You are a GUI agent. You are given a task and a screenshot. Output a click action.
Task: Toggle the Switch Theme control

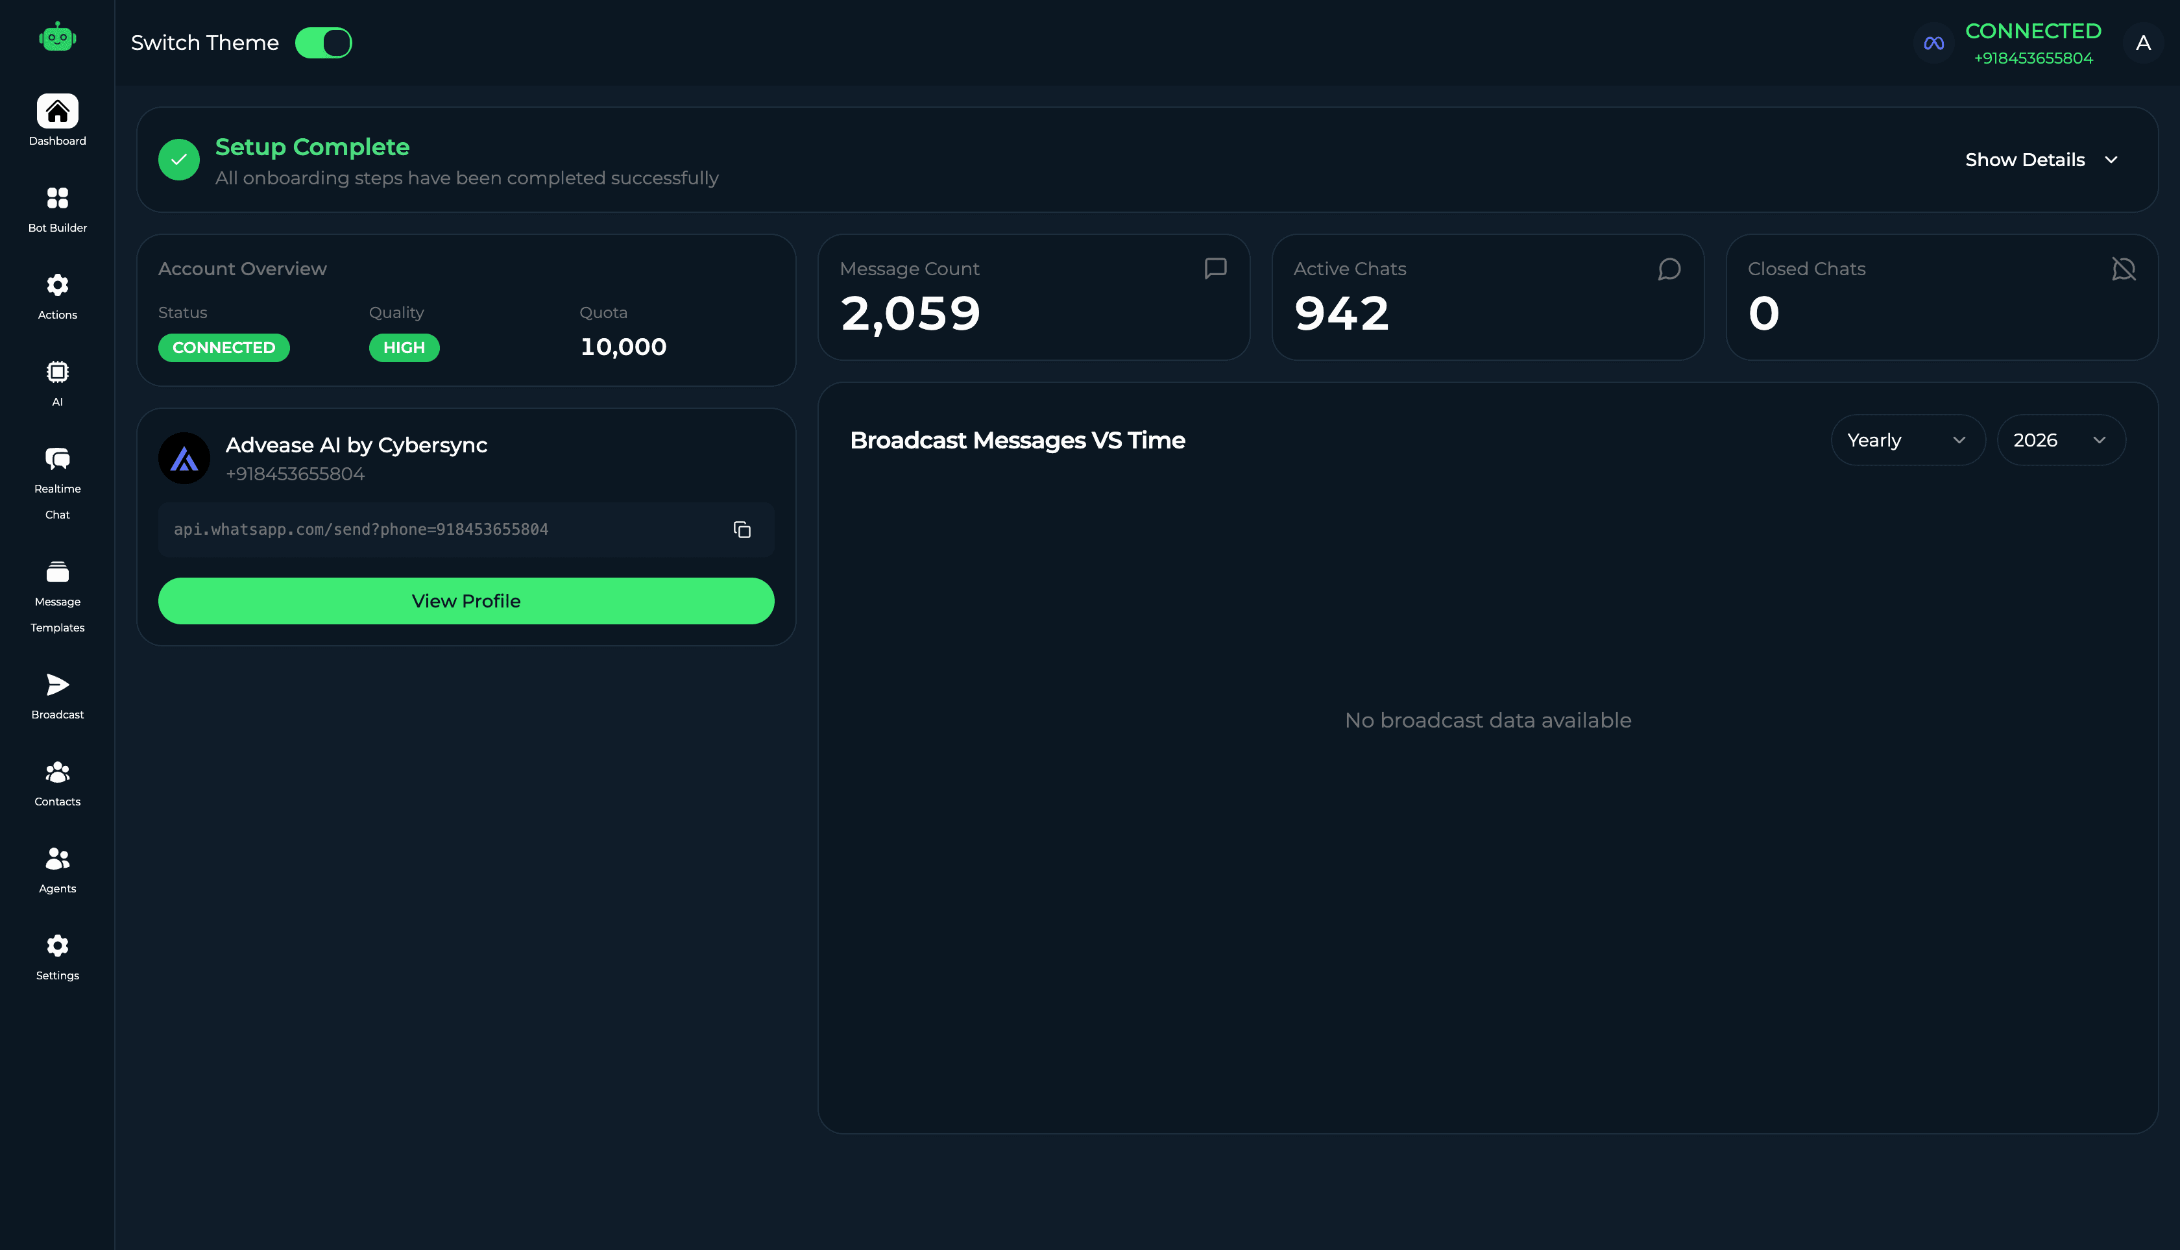324,42
